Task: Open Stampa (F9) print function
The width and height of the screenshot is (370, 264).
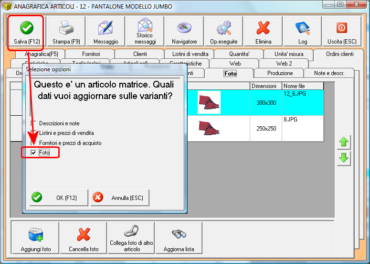Action: (66, 32)
